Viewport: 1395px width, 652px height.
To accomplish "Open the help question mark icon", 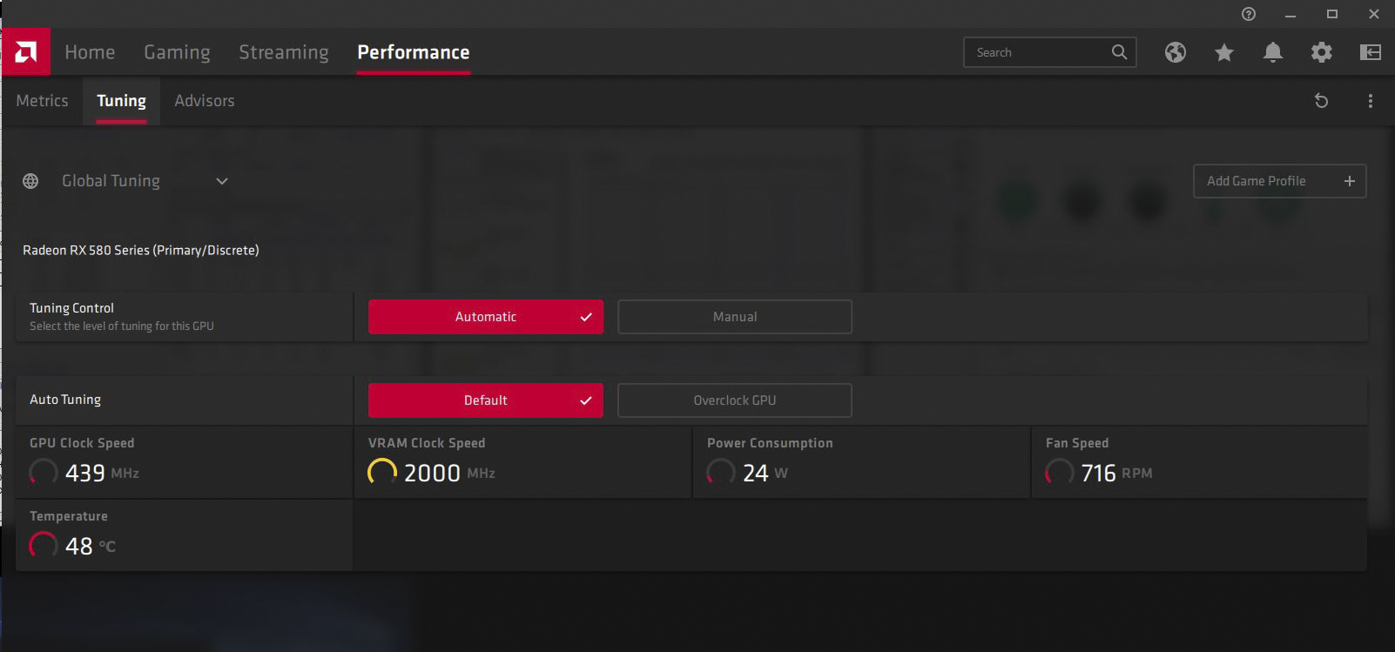I will point(1249,14).
